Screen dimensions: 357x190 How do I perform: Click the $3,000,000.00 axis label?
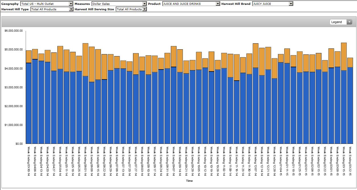coord(13,87)
